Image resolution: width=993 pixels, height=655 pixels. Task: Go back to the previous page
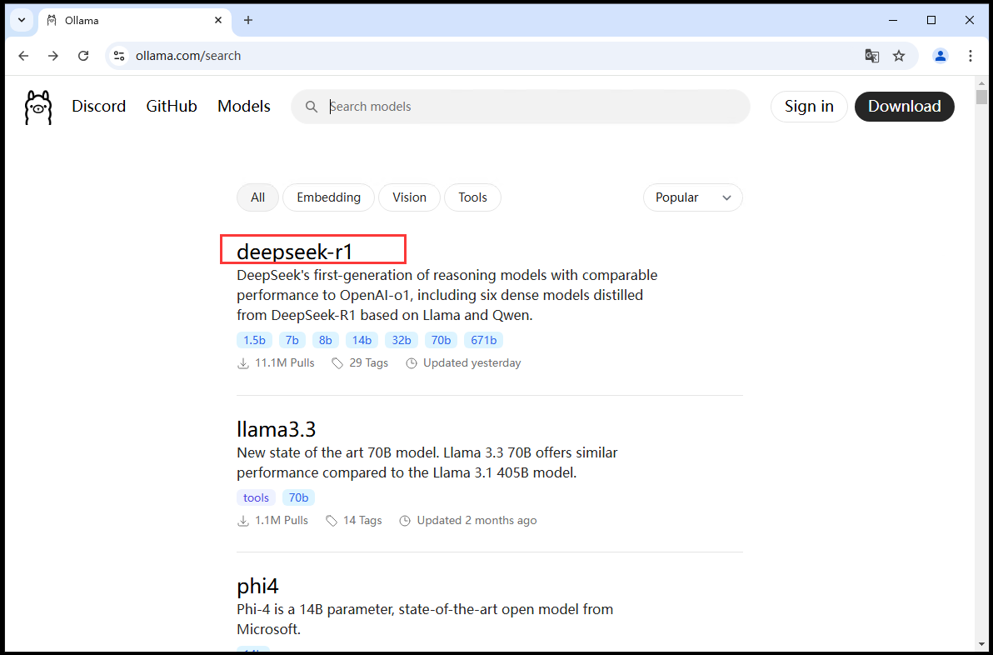(23, 56)
